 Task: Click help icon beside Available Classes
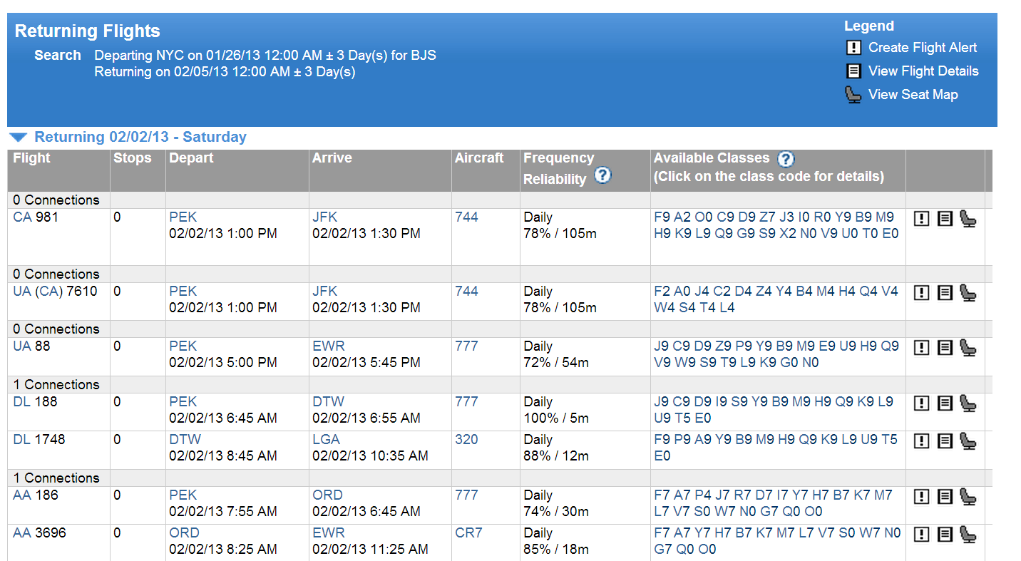tap(786, 159)
